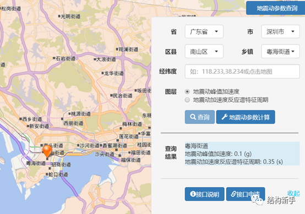Click the 收起 collapse link
305x214 pixels.
[x=294, y=194]
